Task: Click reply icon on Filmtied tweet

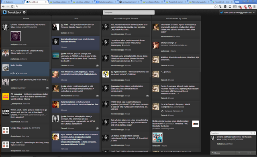Action: click(x=97, y=65)
